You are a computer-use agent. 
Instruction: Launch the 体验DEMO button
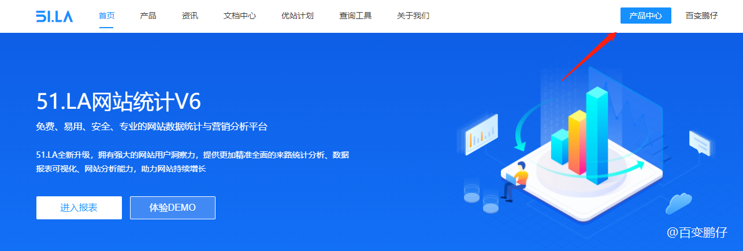(x=173, y=208)
